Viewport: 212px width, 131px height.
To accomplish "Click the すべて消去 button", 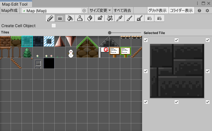I will click(x=123, y=10).
